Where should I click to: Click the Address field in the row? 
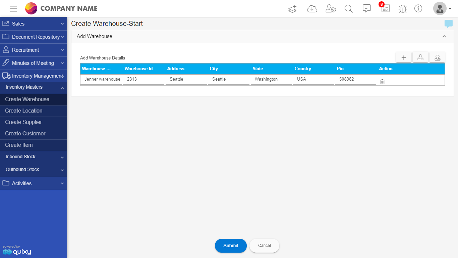(x=186, y=80)
